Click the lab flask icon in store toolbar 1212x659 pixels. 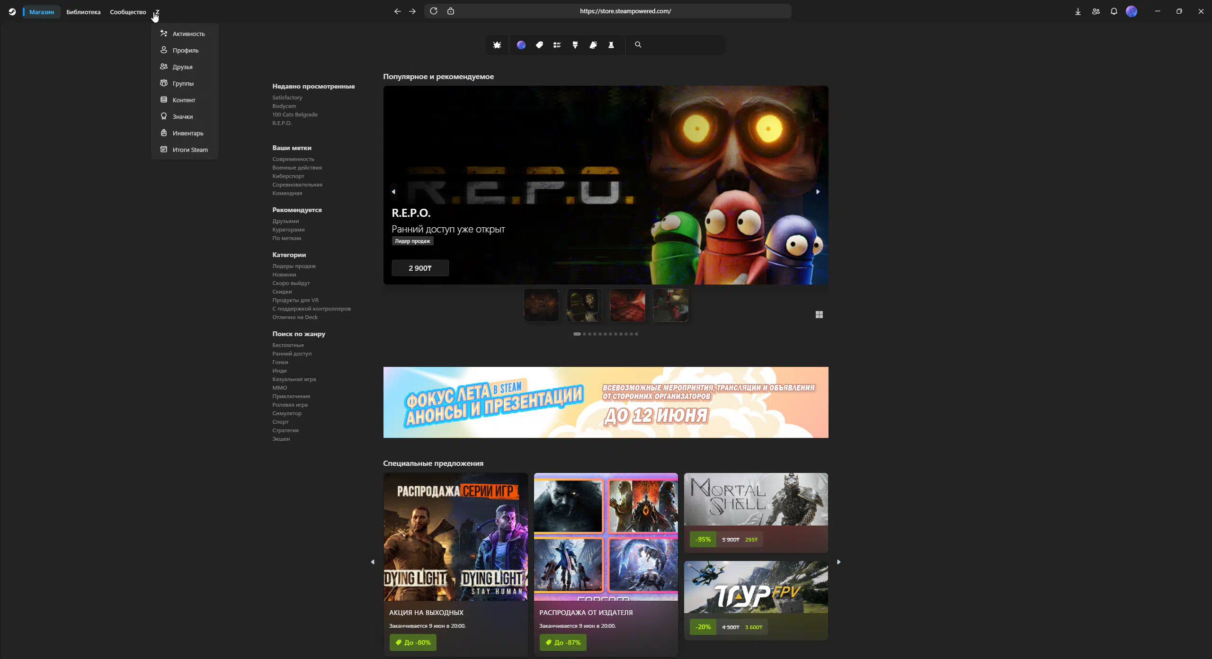611,45
